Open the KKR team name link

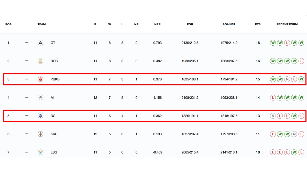pyautogui.click(x=54, y=134)
